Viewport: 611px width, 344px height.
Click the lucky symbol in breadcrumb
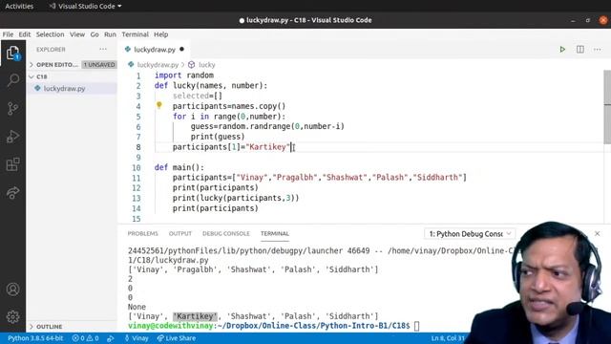[x=201, y=65]
